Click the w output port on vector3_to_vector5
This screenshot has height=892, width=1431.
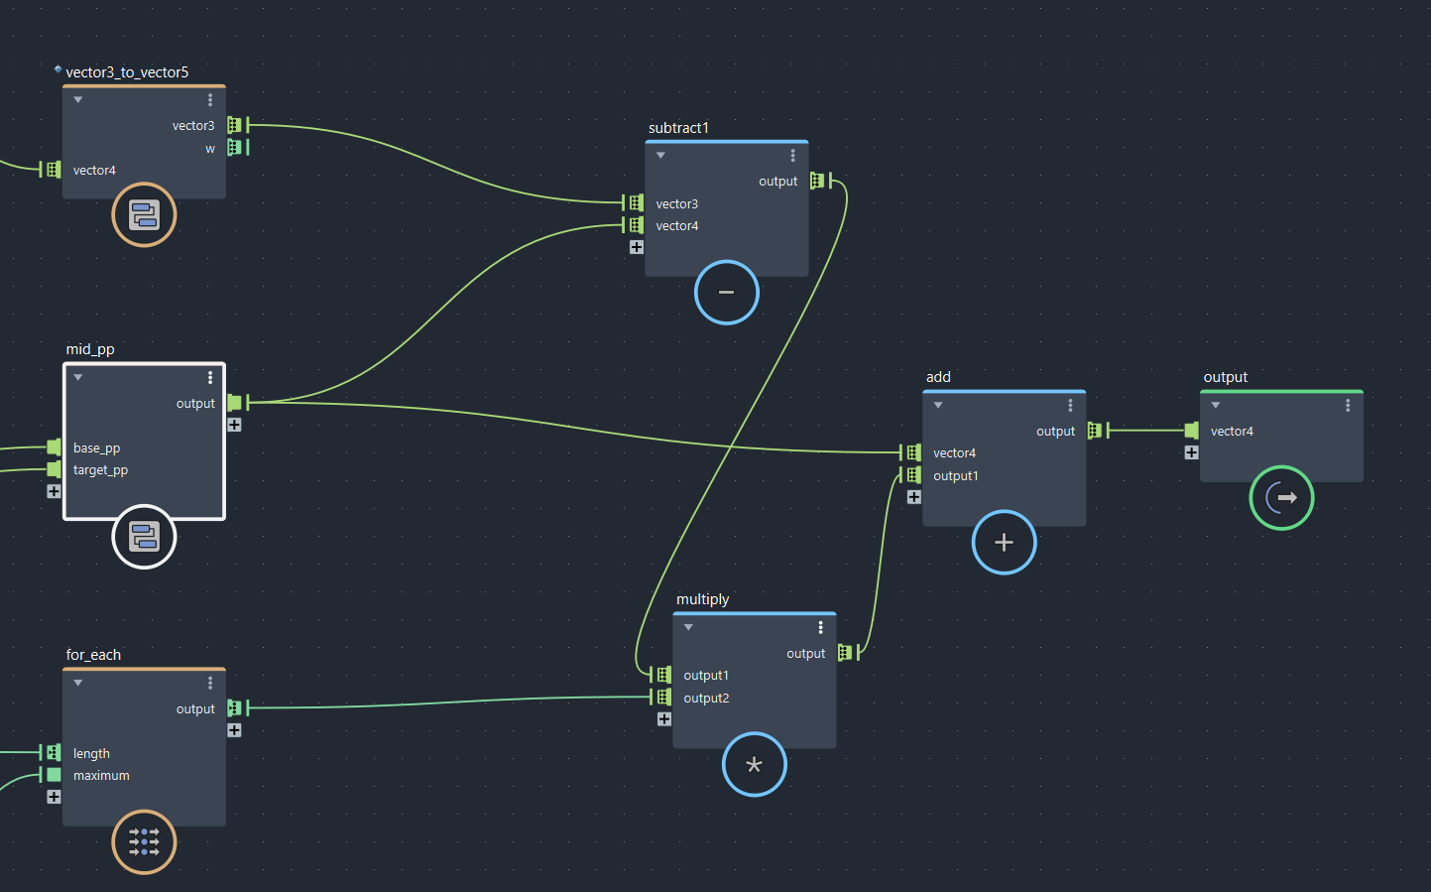235,148
